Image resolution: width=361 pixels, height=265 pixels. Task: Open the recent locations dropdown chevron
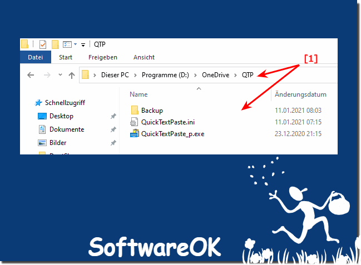point(60,74)
